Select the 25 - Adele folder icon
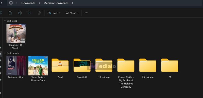The image size is (203, 98). coord(148,65)
